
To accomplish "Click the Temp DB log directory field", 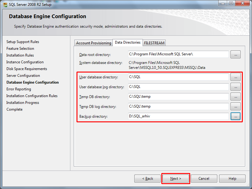I will [x=179, y=106].
